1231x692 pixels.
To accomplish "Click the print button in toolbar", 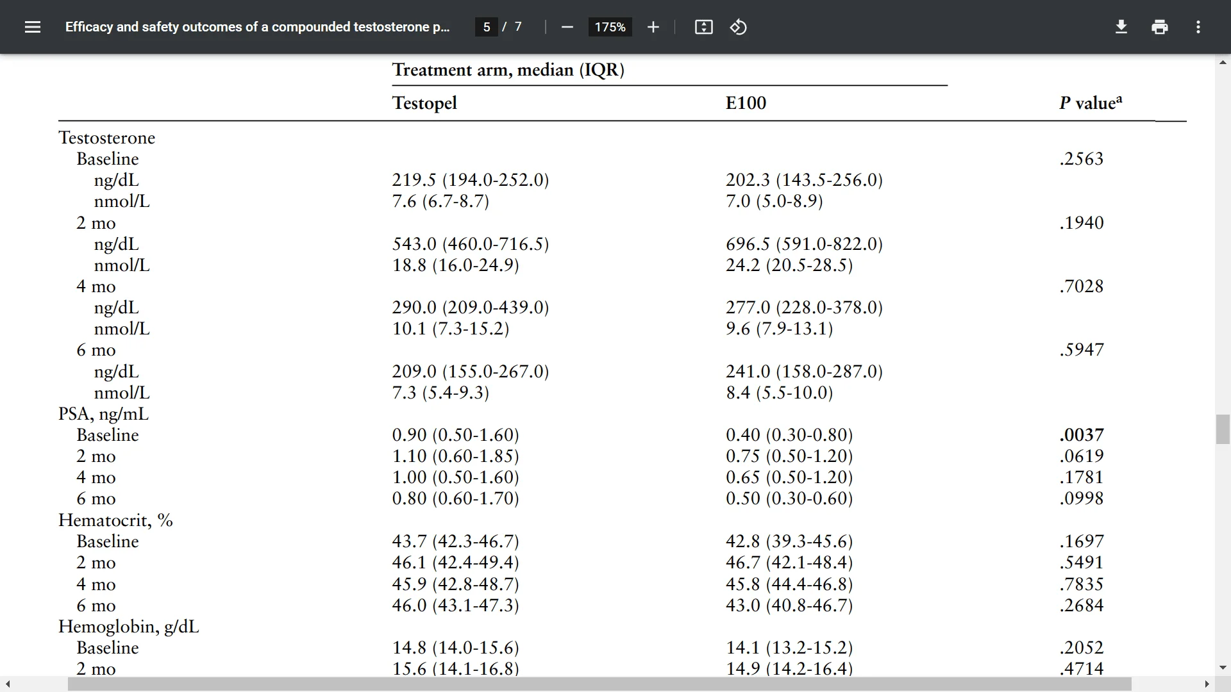I will pos(1159,27).
